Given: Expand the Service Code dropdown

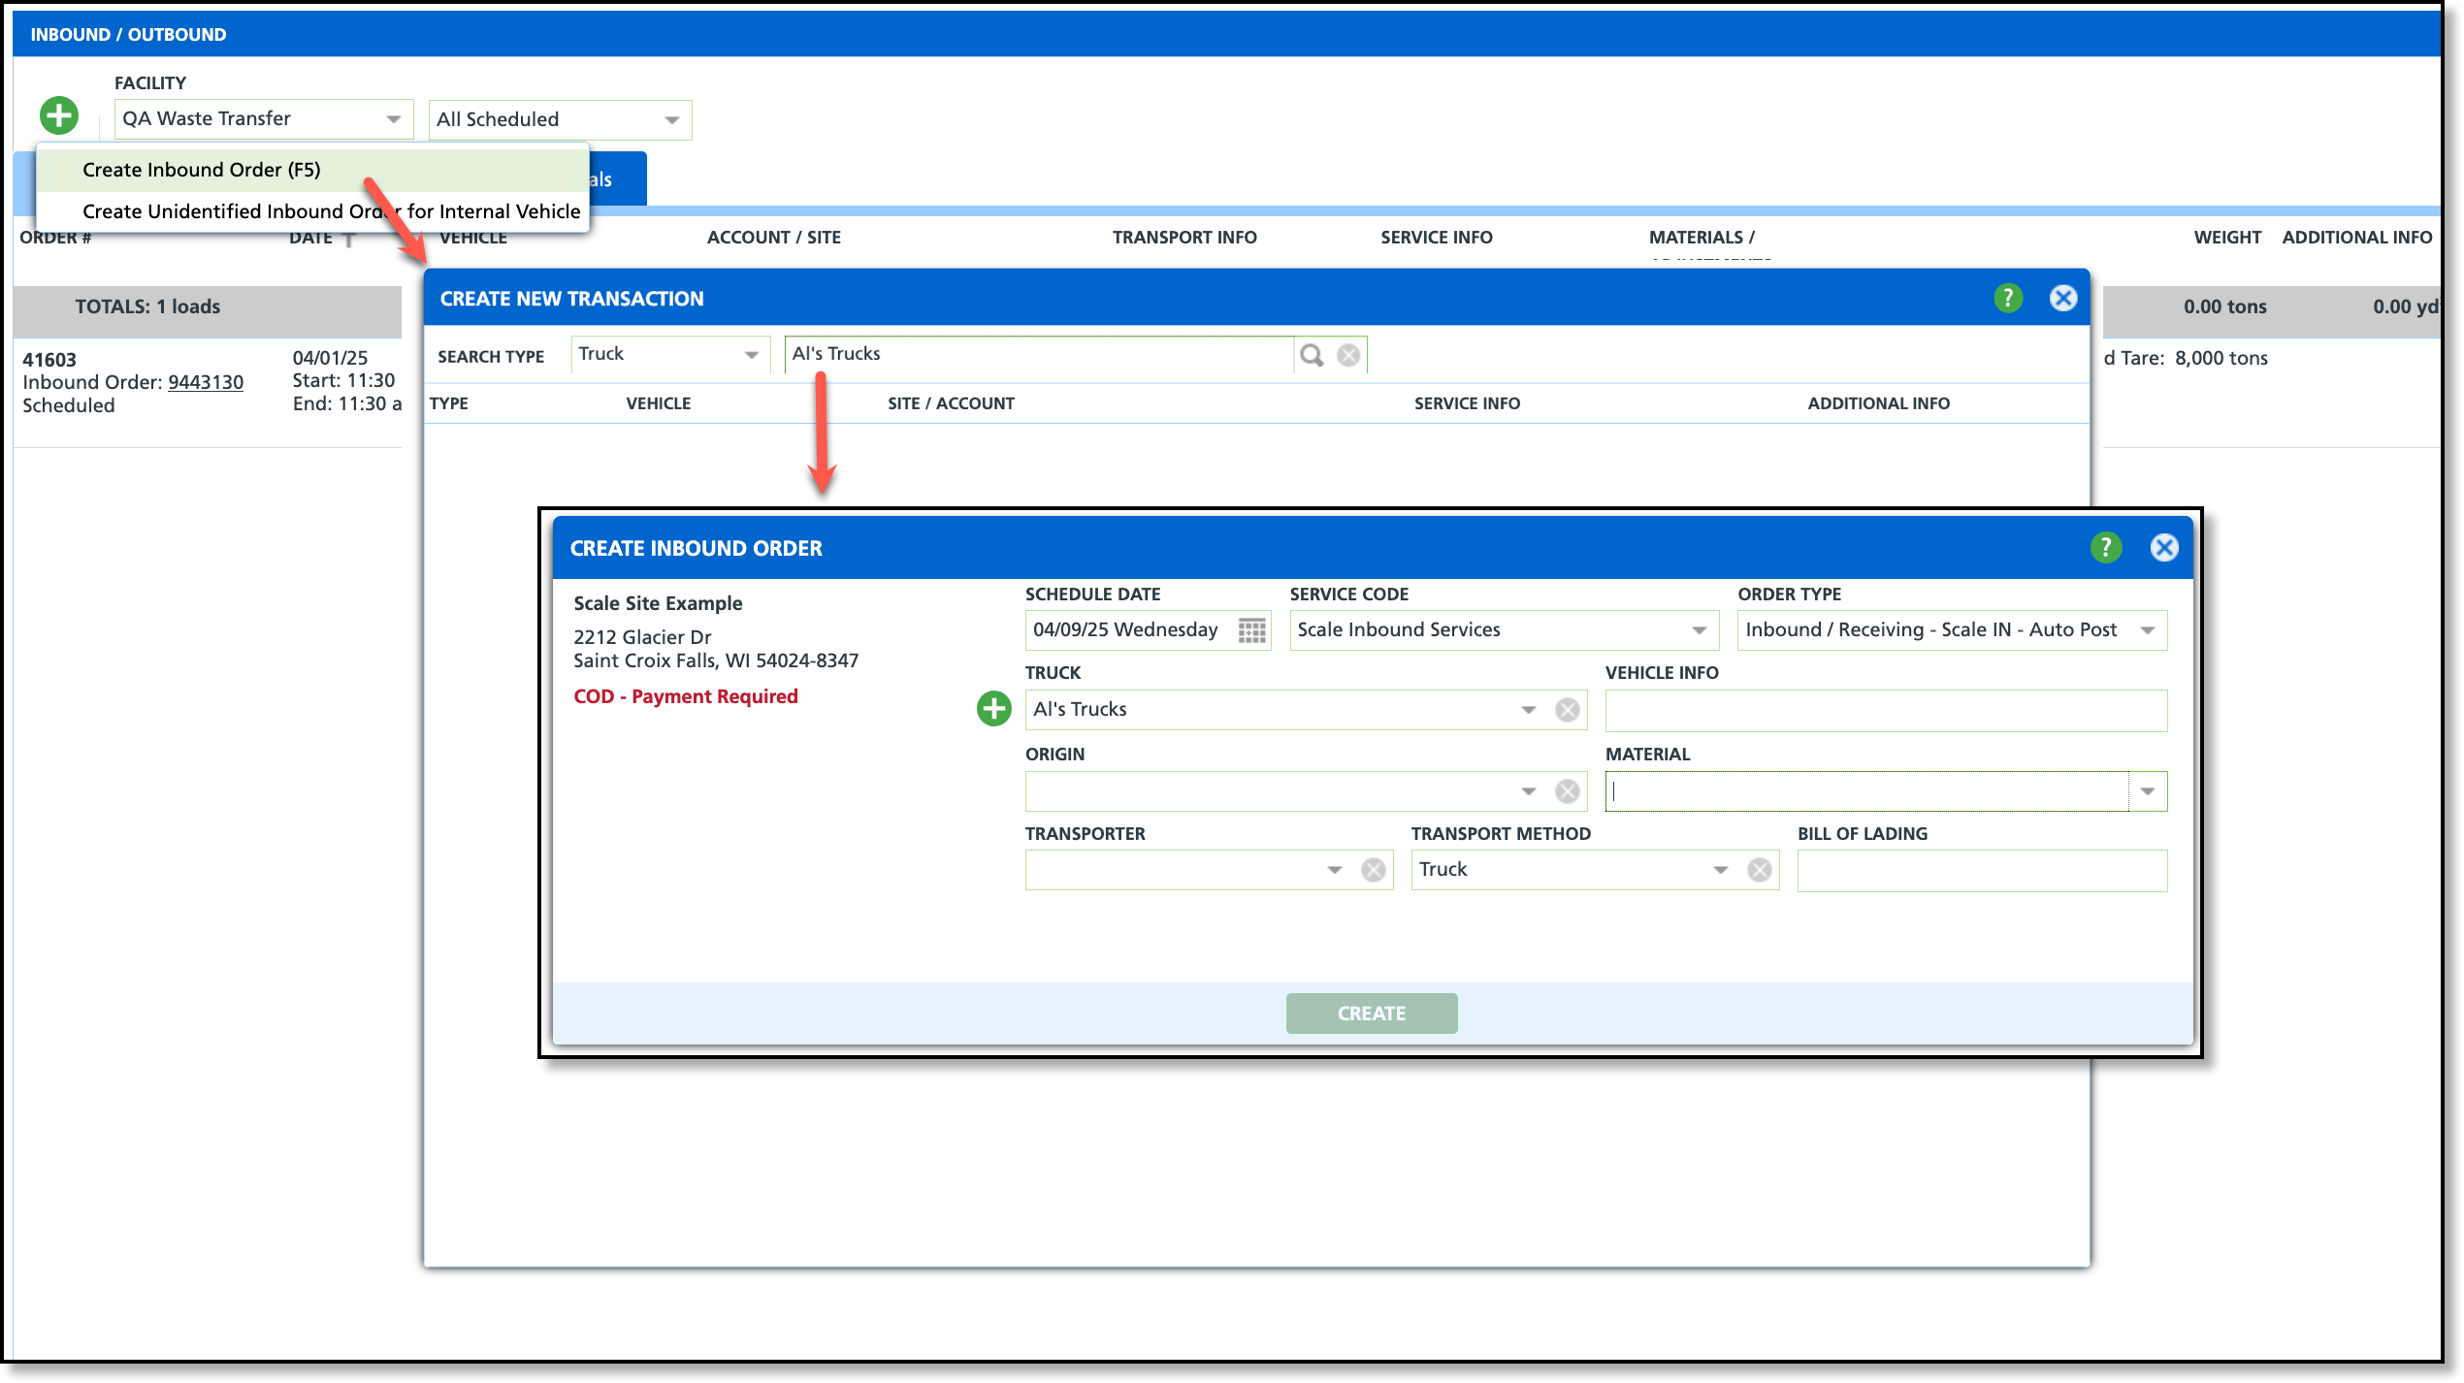Looking at the screenshot, I should click(1699, 630).
